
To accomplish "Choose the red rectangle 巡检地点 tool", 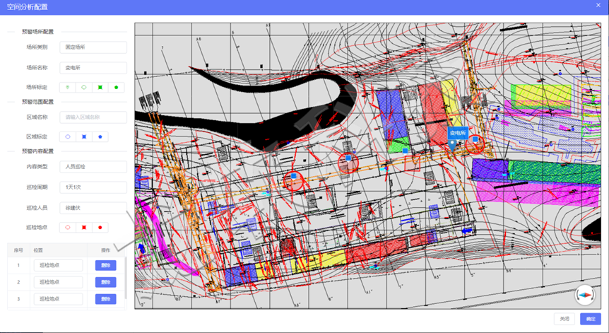I will [84, 228].
